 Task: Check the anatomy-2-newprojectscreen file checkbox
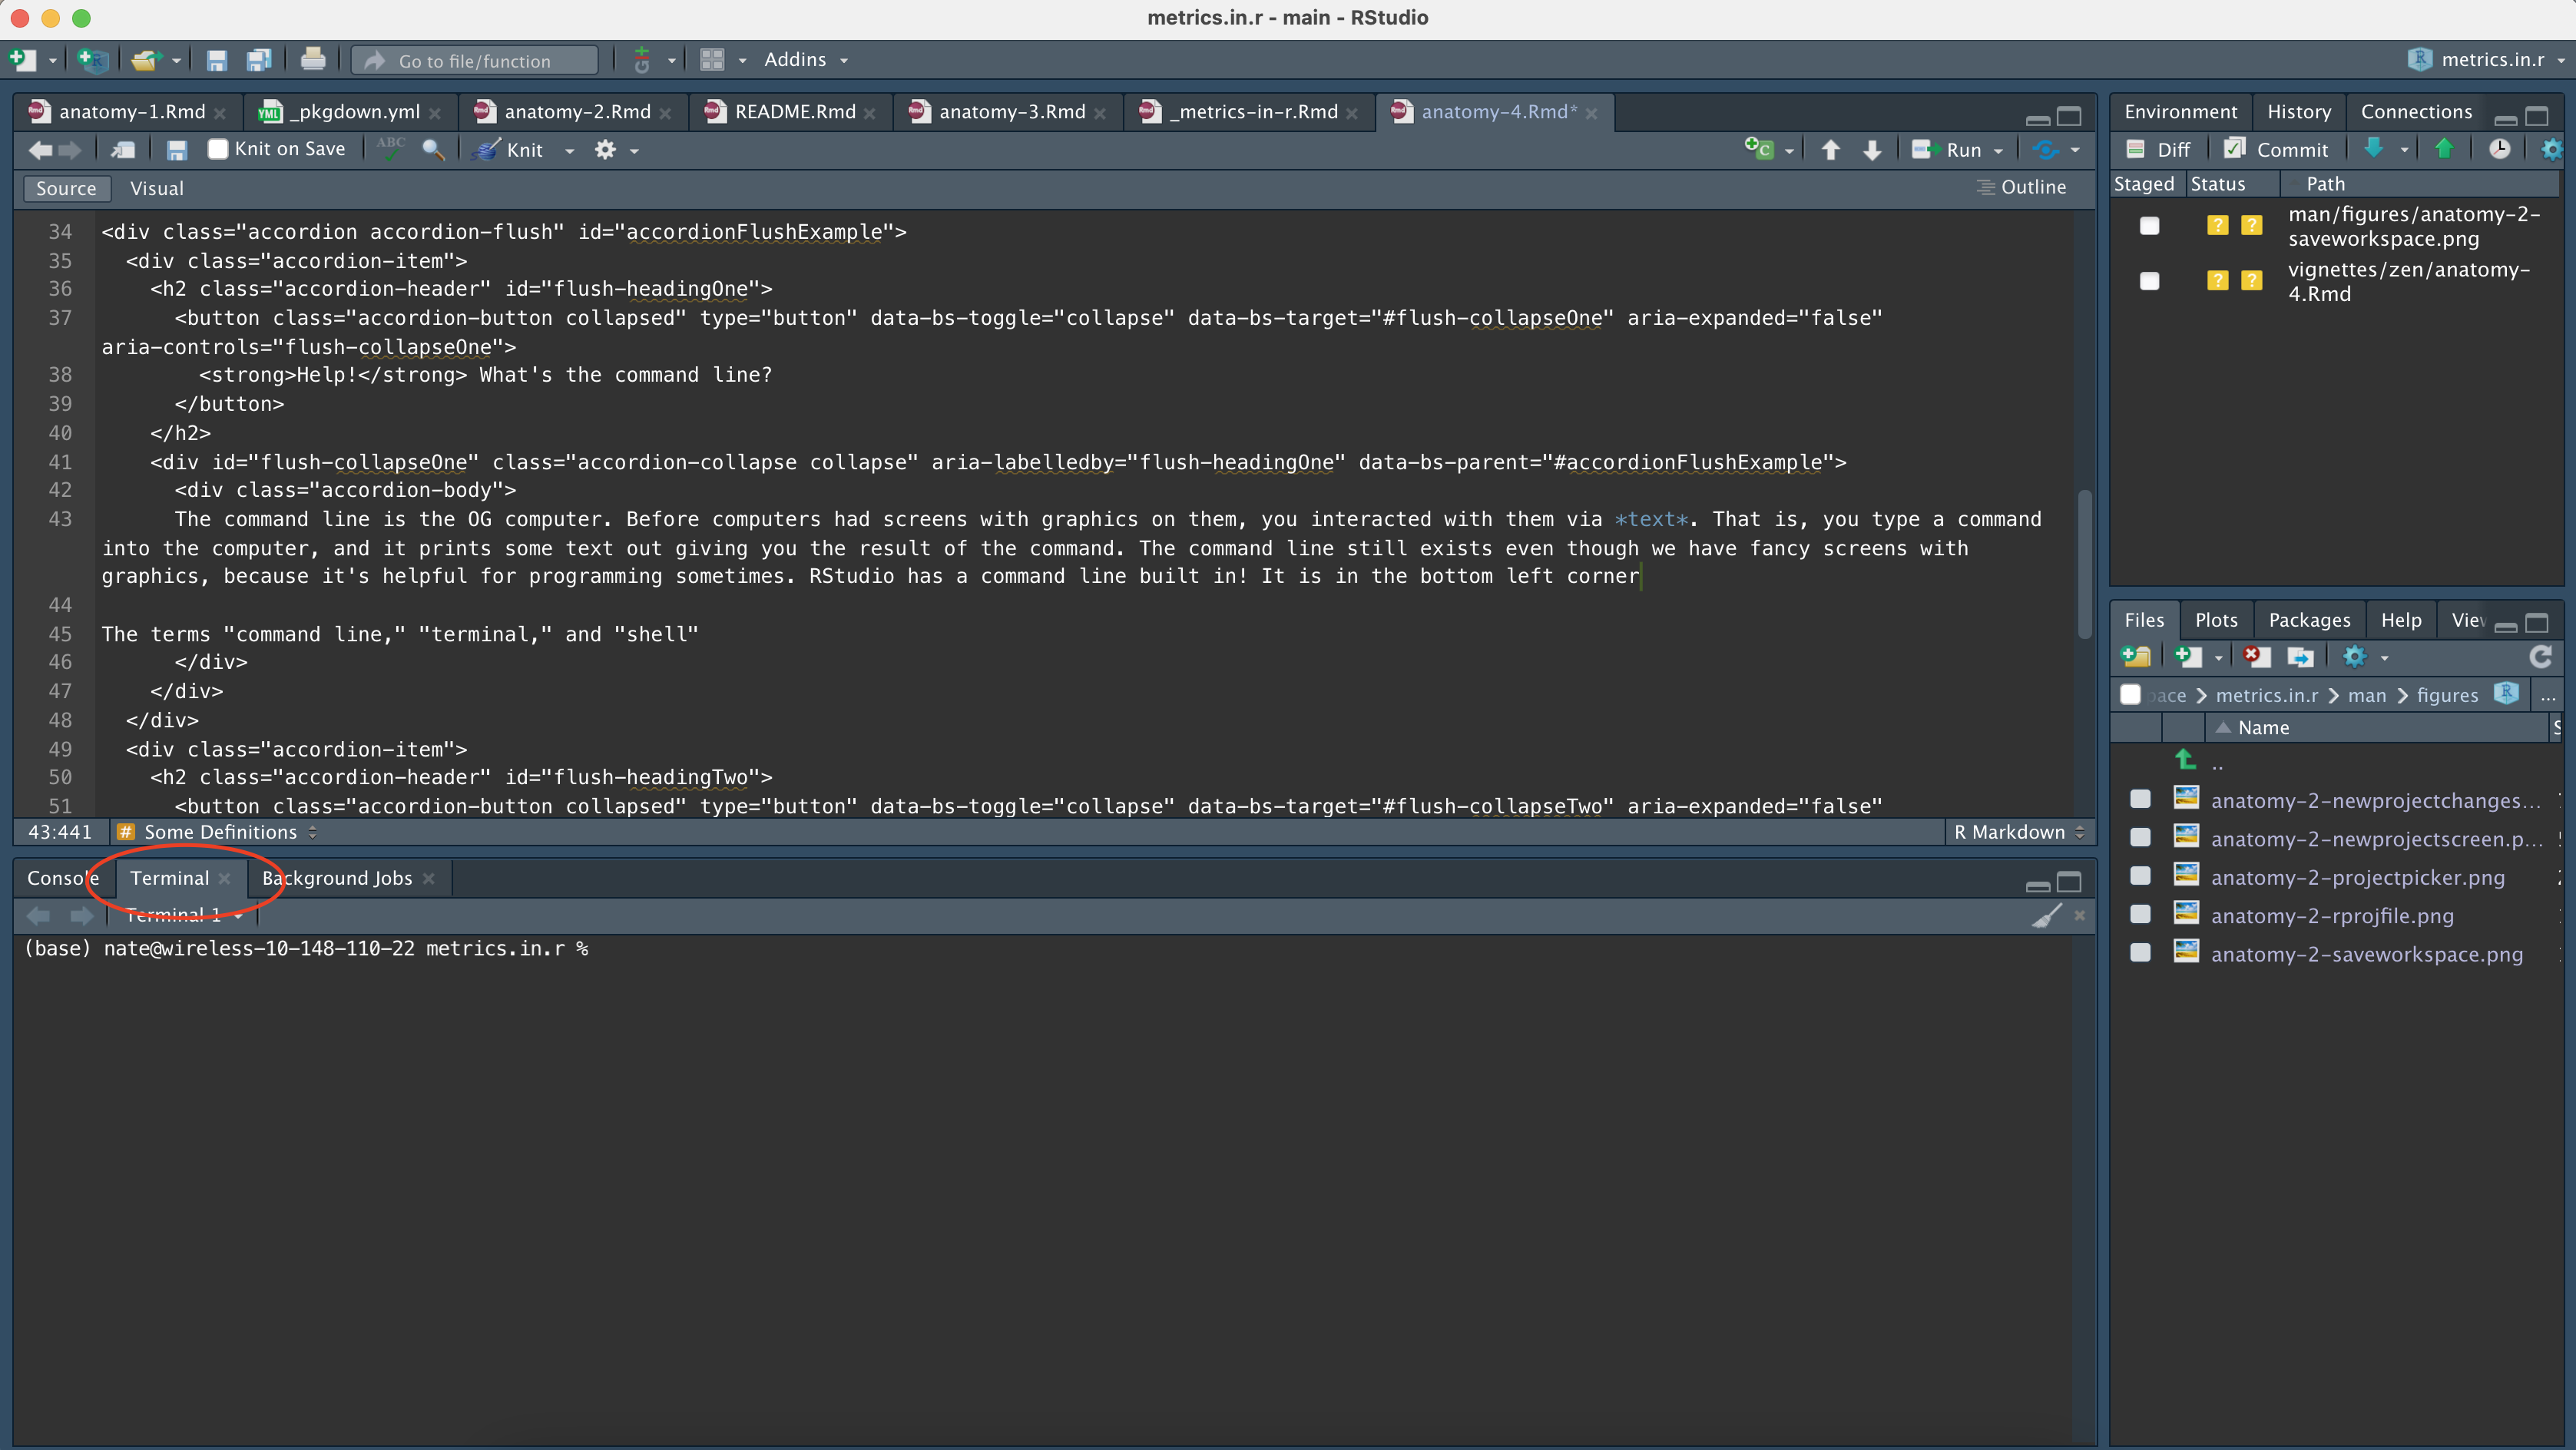[x=2140, y=837]
